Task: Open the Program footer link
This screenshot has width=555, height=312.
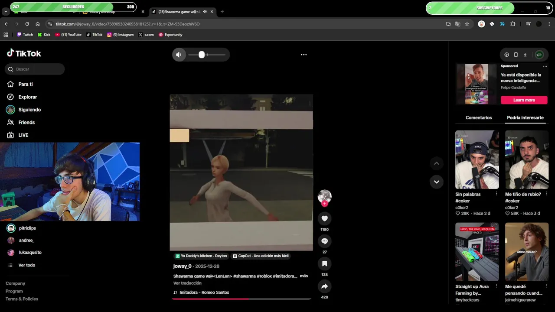Action: point(14,291)
